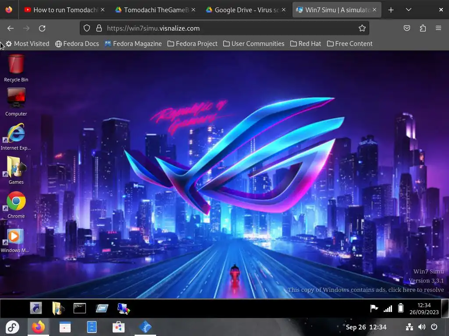
Task: Close the Firefox window with the X
Action: pyautogui.click(x=441, y=10)
